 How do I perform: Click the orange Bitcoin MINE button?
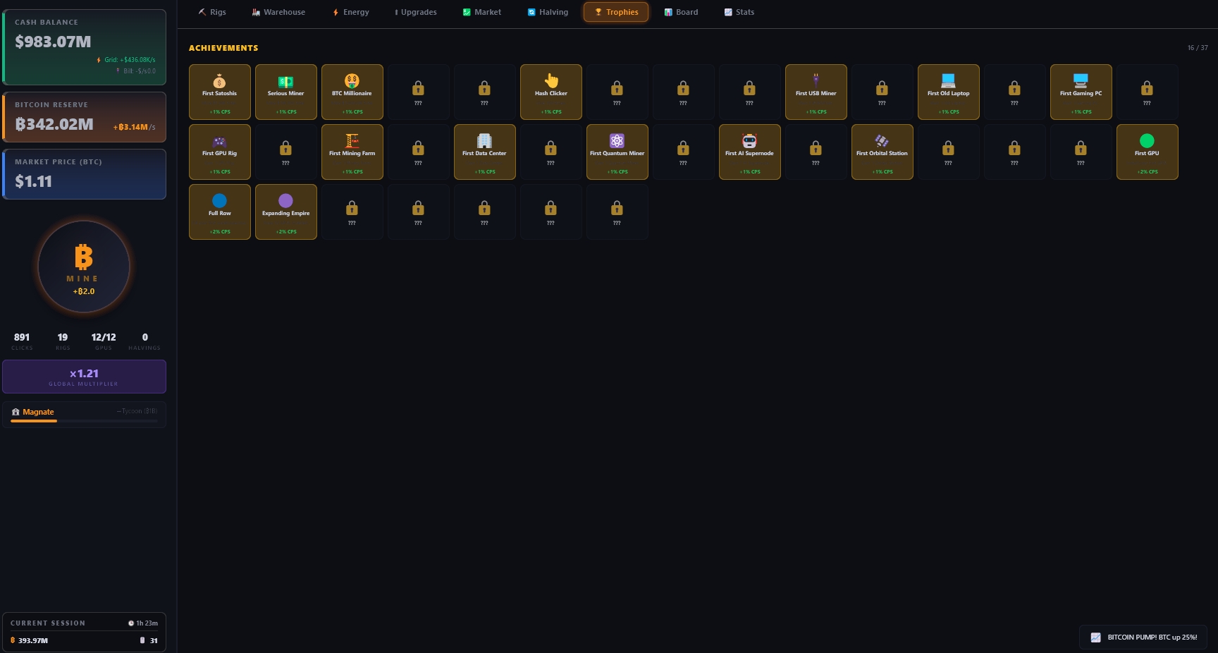(x=84, y=267)
